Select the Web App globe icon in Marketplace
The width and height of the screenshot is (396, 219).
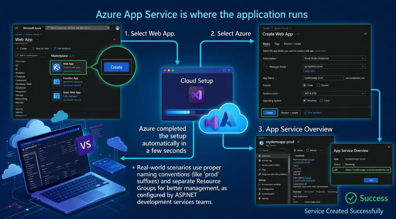click(56, 67)
